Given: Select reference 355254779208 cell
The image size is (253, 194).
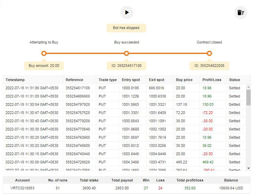Looking at the screenshot, I should click(78, 121).
